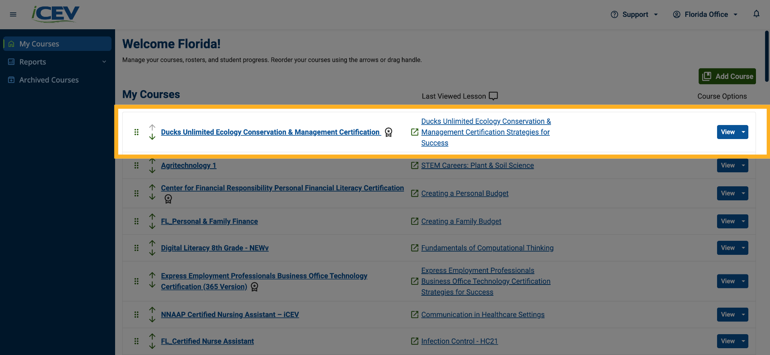The height and width of the screenshot is (355, 770).
Task: Click external link icon beside Fundamentals of Computational Thinking
Action: click(415, 248)
